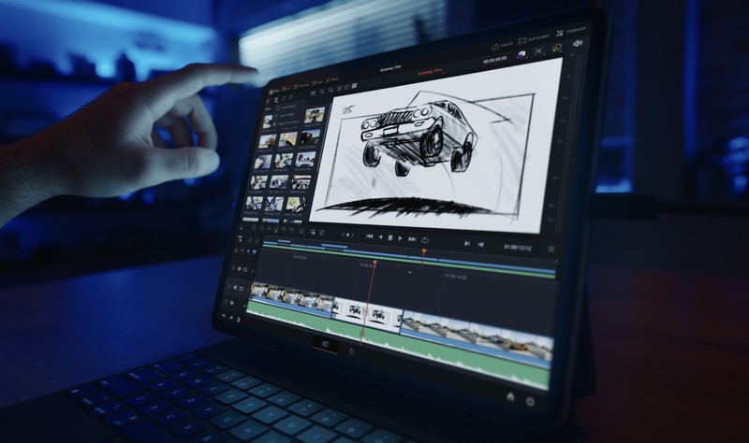Click the lower timeline playhead marker
The image size is (749, 443).
(375, 263)
